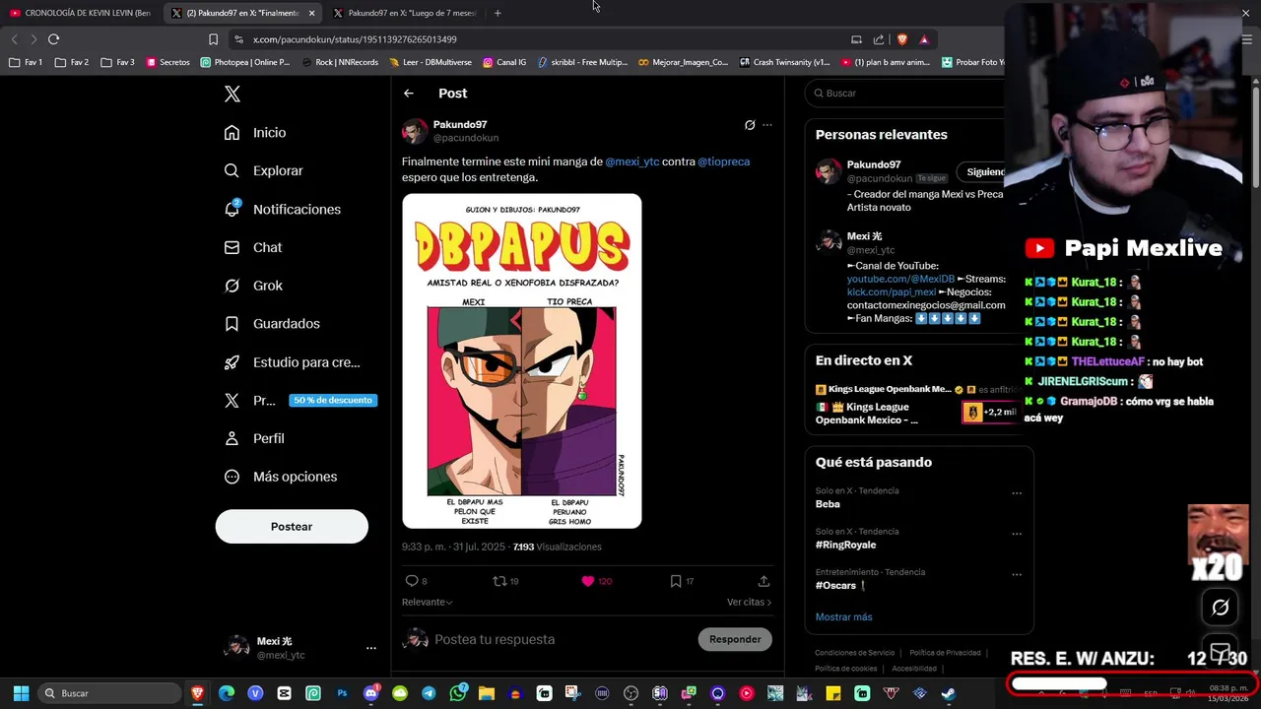Image resolution: width=1261 pixels, height=709 pixels.
Task: Toggle the bookmark icon with 17
Action: 682,581
